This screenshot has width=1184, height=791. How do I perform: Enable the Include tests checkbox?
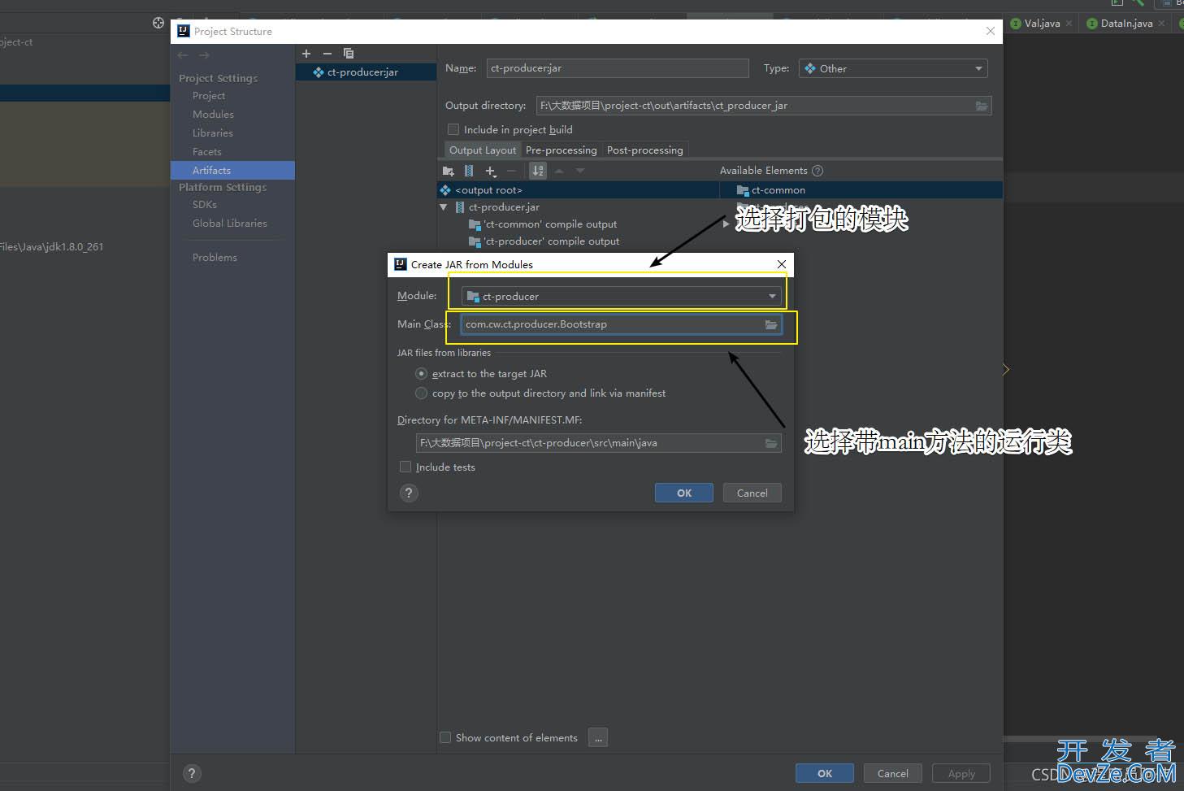(406, 467)
